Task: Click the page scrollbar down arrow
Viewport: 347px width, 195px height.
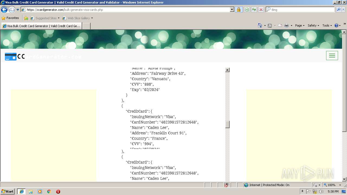Action: (x=344, y=179)
